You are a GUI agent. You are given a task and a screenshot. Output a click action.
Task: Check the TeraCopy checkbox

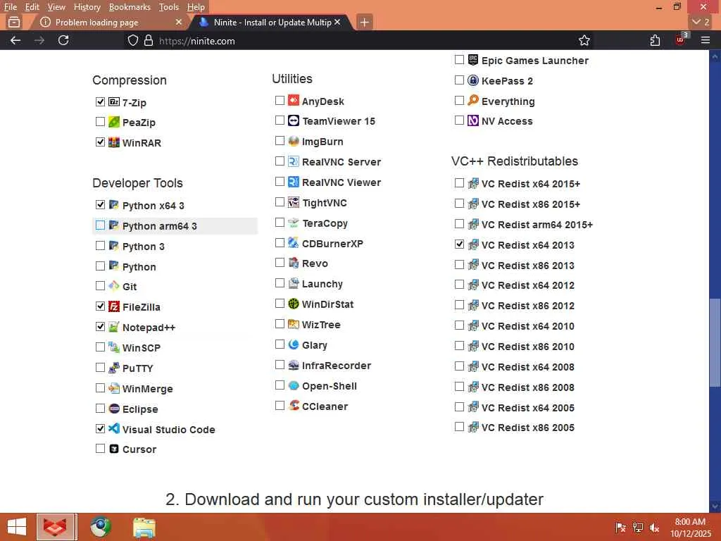point(280,223)
